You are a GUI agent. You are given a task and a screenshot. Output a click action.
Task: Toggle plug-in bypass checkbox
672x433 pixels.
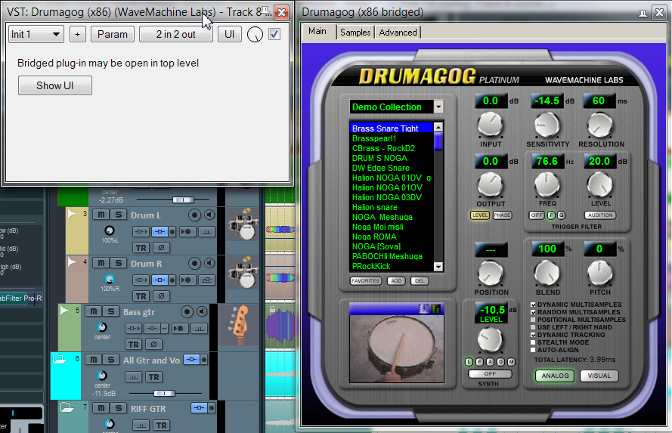coord(274,34)
